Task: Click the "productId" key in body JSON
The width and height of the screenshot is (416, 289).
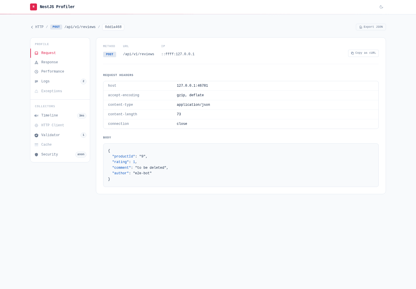Action: [124, 157]
